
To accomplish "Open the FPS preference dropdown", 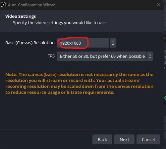I will coord(105,56).
